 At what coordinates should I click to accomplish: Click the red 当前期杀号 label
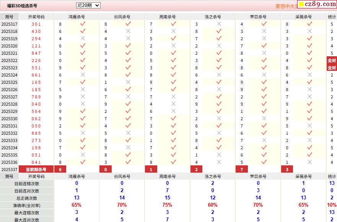point(36,170)
